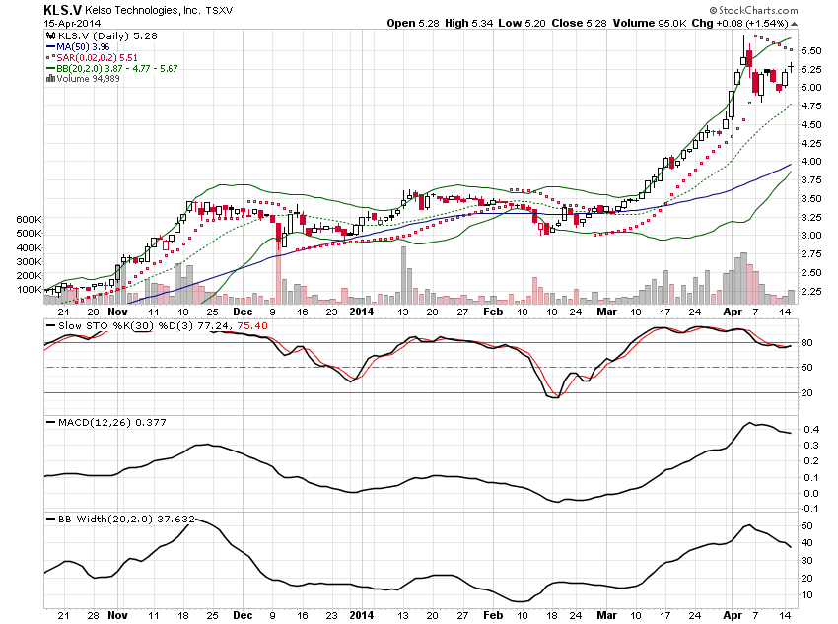838x624 pixels.
Task: Click the 2014 label under the price panel
Action: [361, 312]
